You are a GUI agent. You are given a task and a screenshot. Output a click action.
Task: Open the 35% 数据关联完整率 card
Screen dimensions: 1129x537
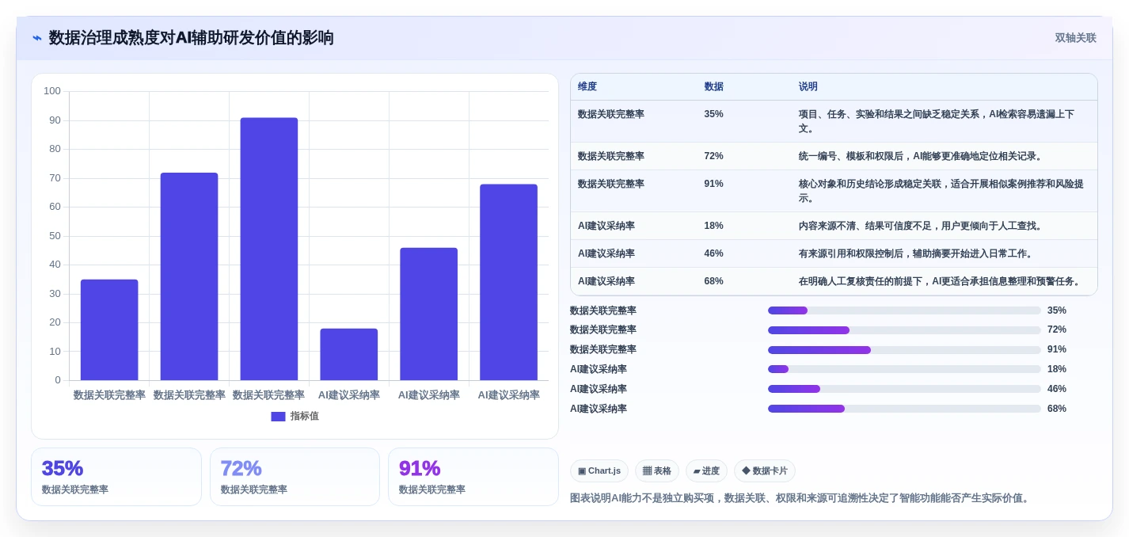point(116,477)
